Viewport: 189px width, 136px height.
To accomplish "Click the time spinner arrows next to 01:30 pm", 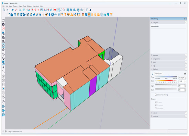I will (185, 78).
